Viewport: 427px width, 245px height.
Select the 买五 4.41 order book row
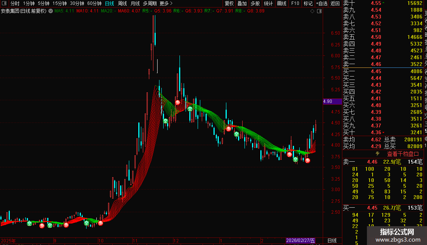point(383,99)
